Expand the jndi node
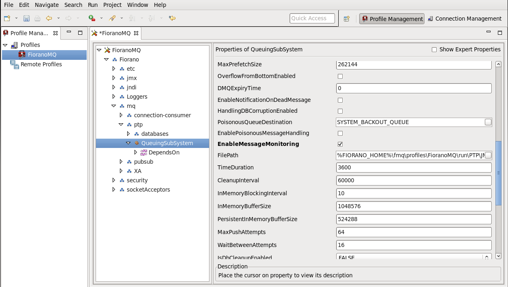The height and width of the screenshot is (287, 508). 114,87
